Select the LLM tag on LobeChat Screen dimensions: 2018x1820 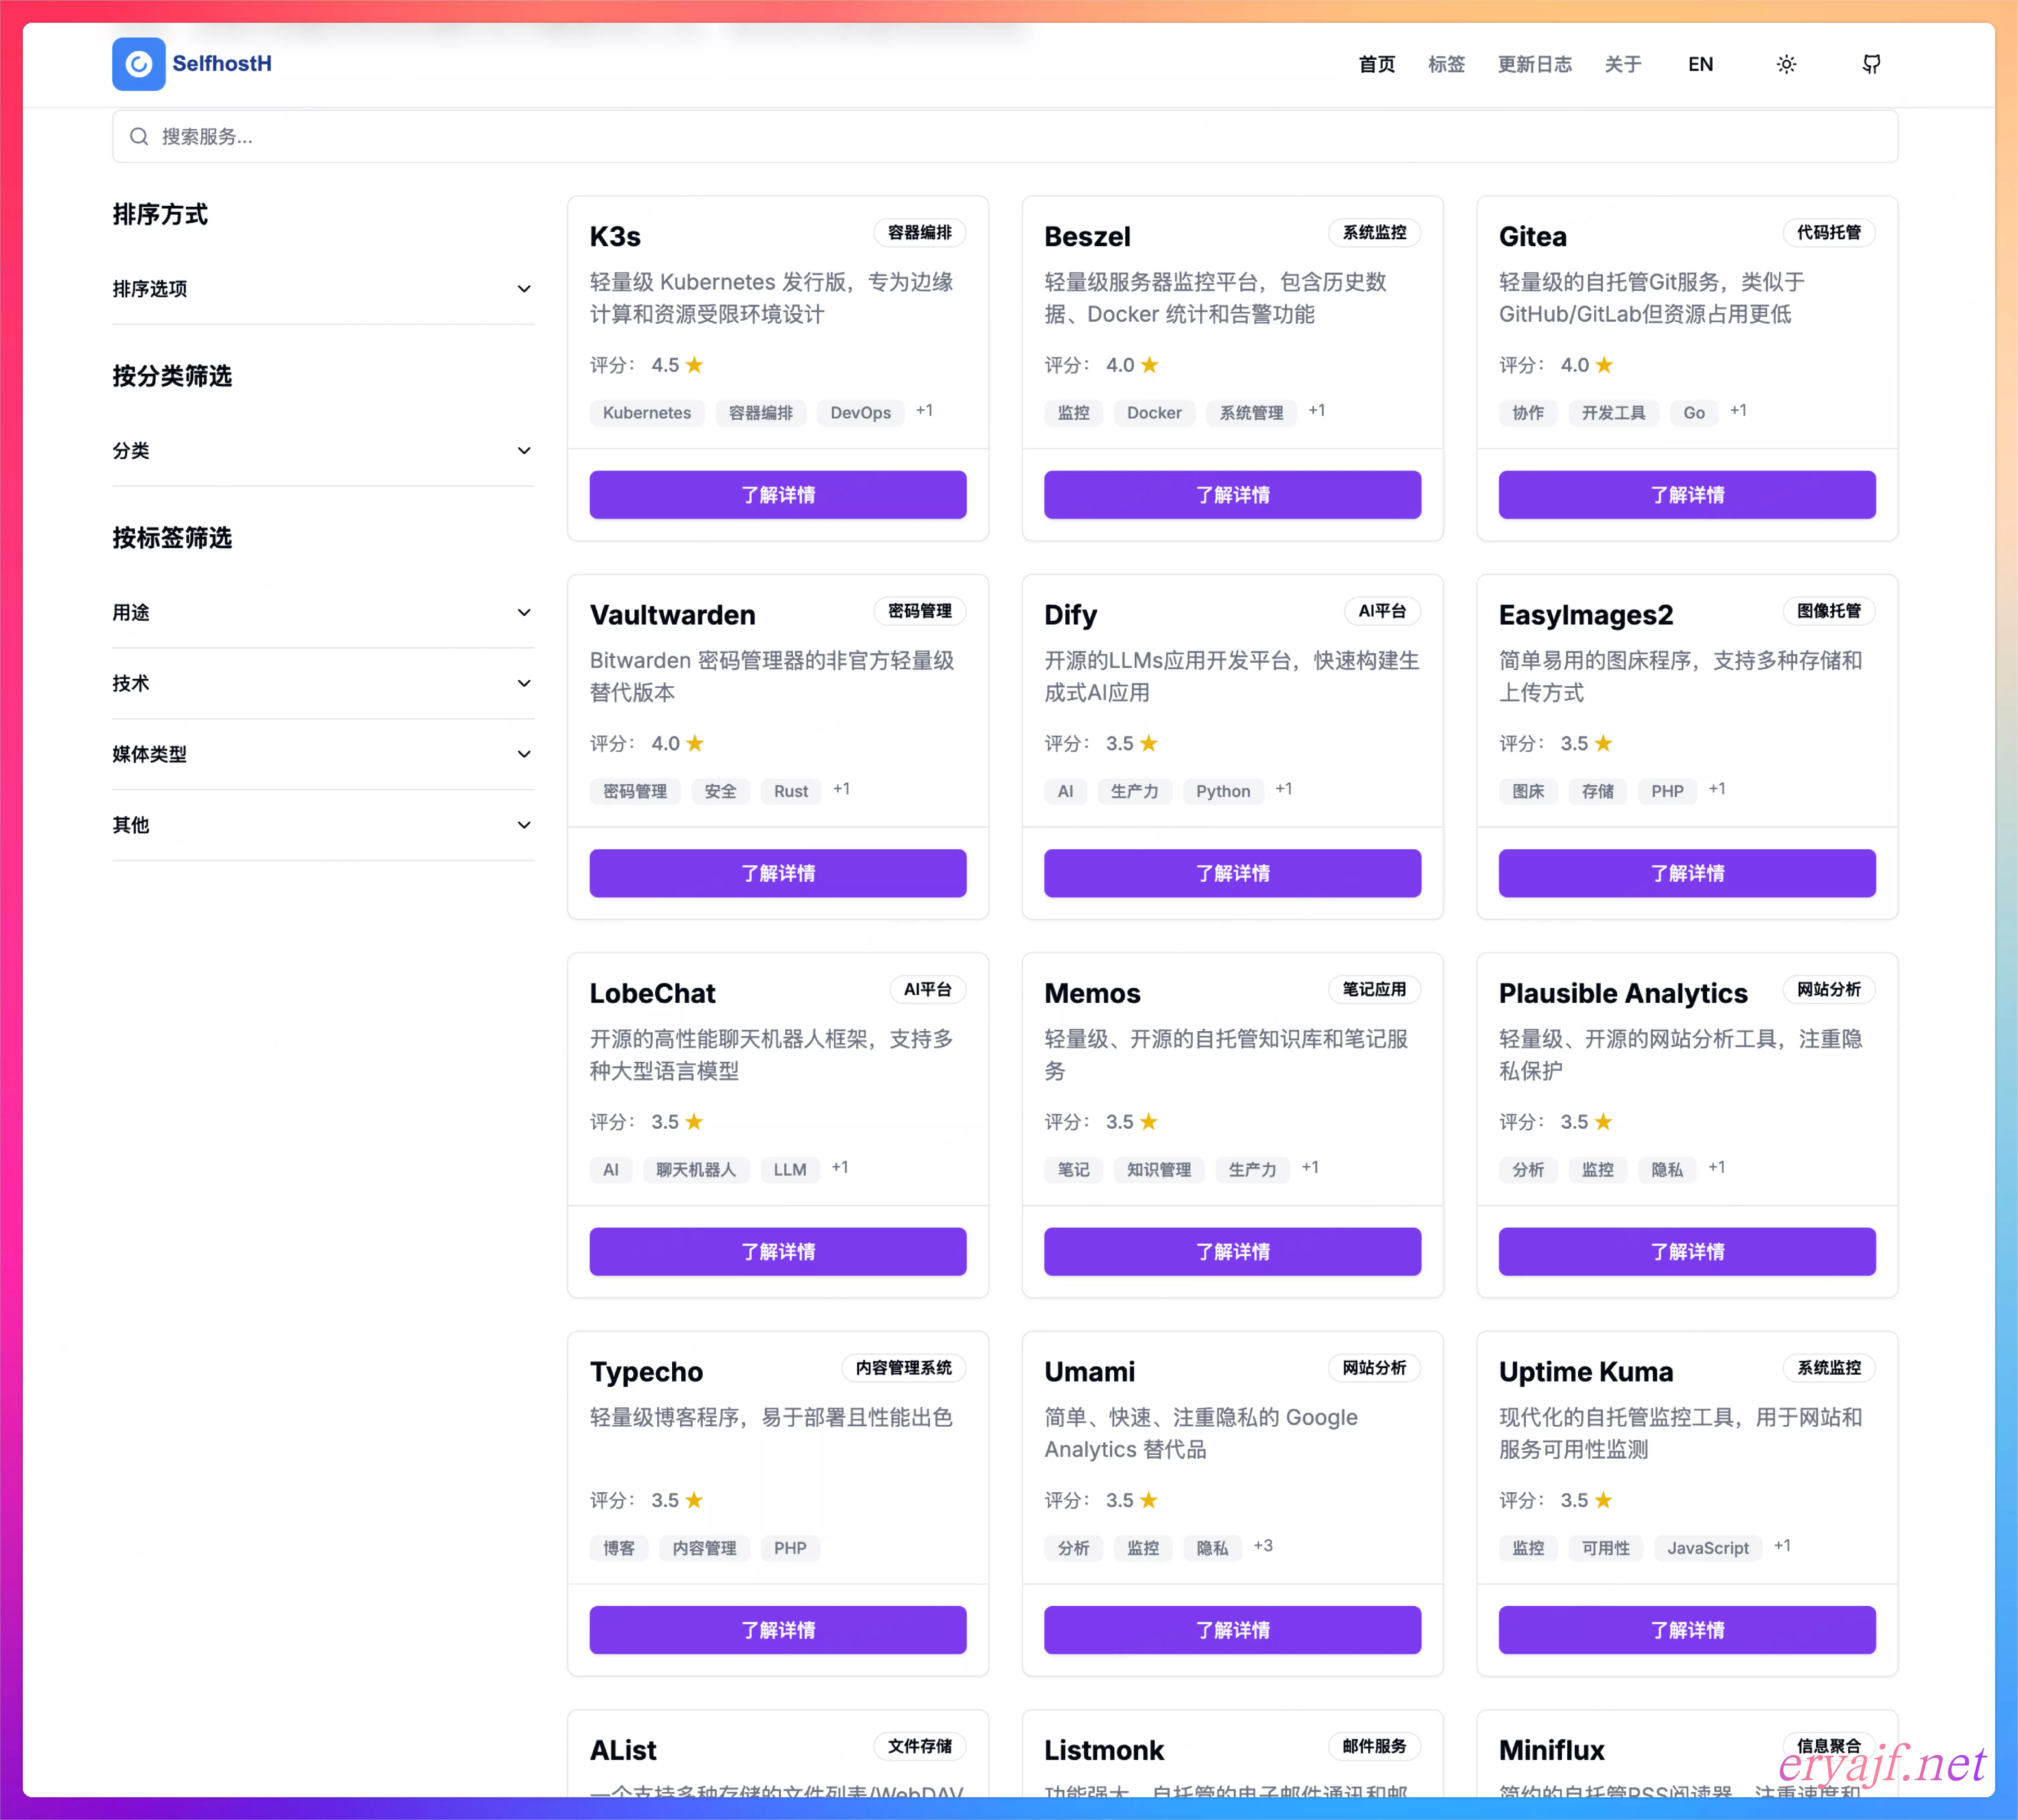click(790, 1170)
